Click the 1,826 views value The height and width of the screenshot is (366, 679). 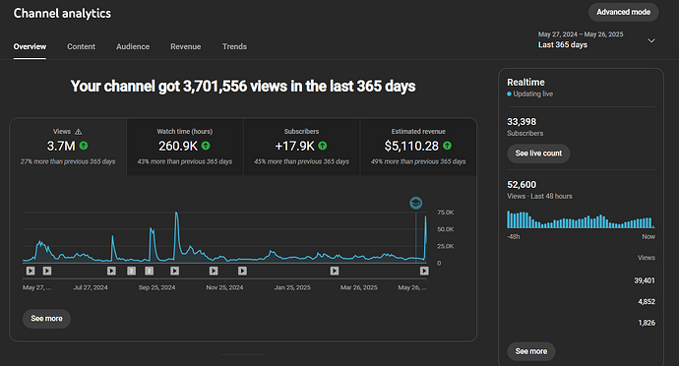pyautogui.click(x=647, y=323)
